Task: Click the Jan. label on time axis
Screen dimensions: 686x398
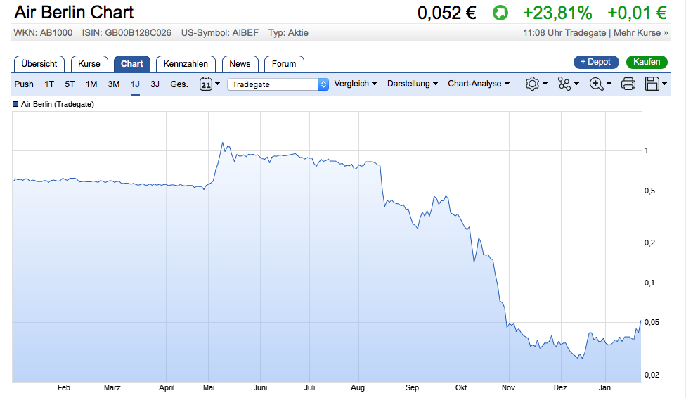Action: point(605,387)
